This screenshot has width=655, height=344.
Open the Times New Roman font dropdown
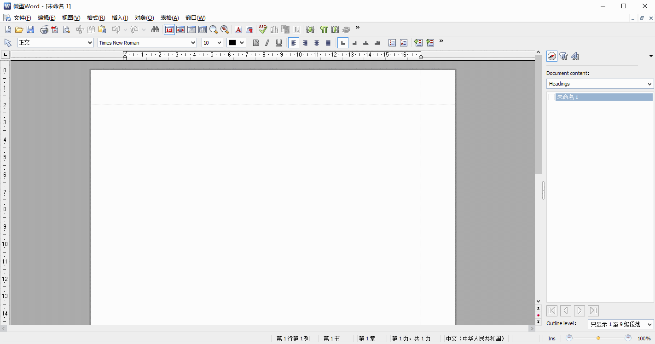coord(193,43)
